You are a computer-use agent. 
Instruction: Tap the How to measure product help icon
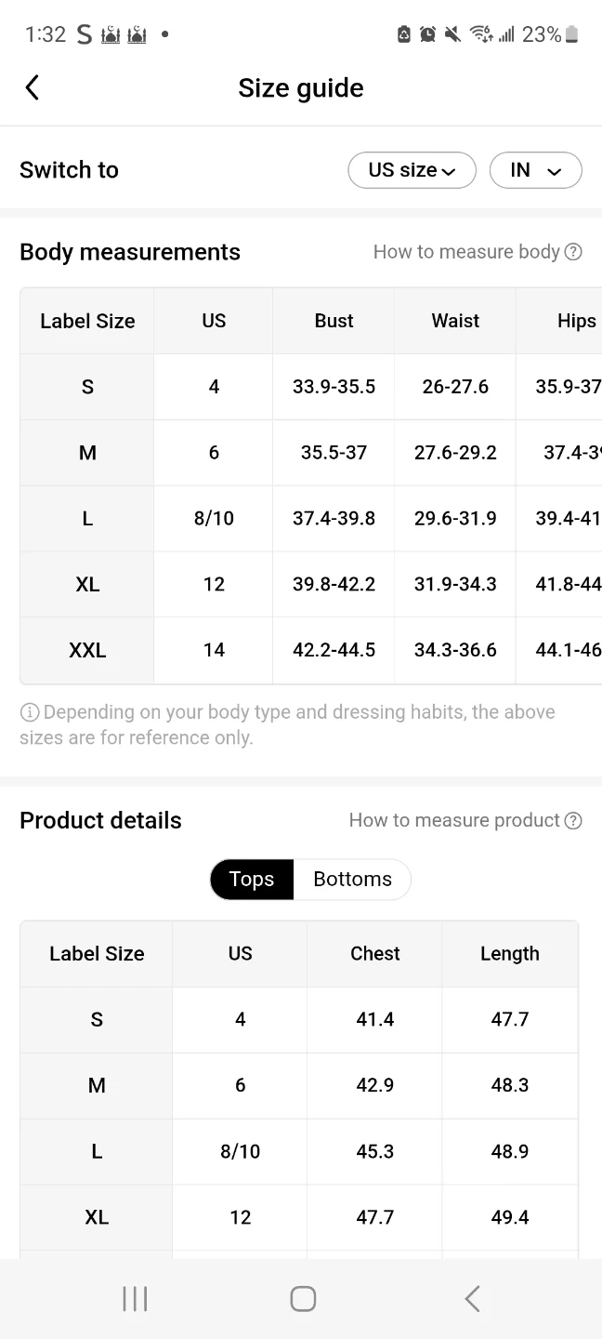coord(573,820)
